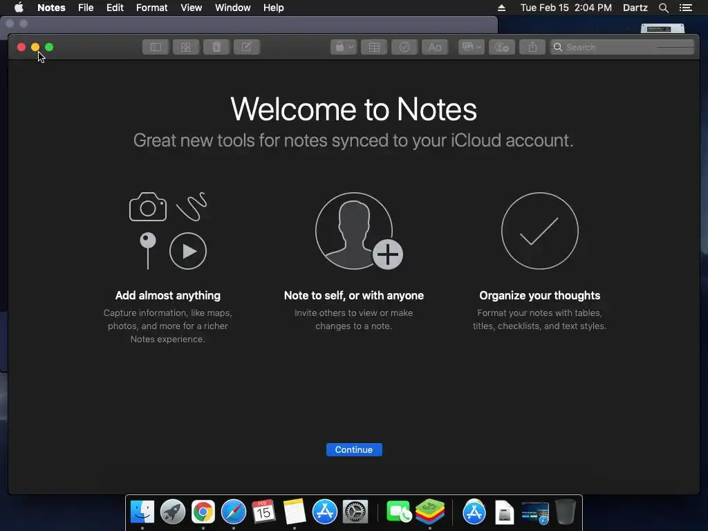Open the disk image document in Dock
The height and width of the screenshot is (531, 708).
click(x=504, y=512)
